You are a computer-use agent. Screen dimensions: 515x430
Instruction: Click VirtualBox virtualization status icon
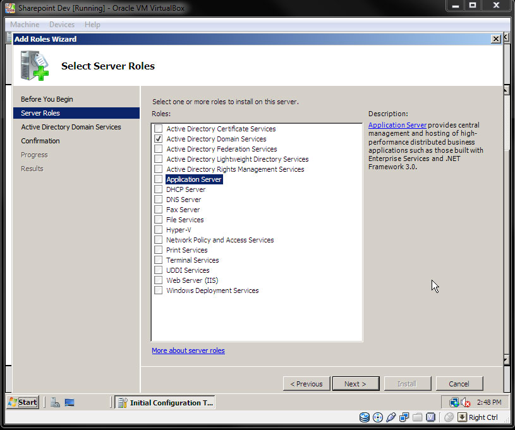430,417
